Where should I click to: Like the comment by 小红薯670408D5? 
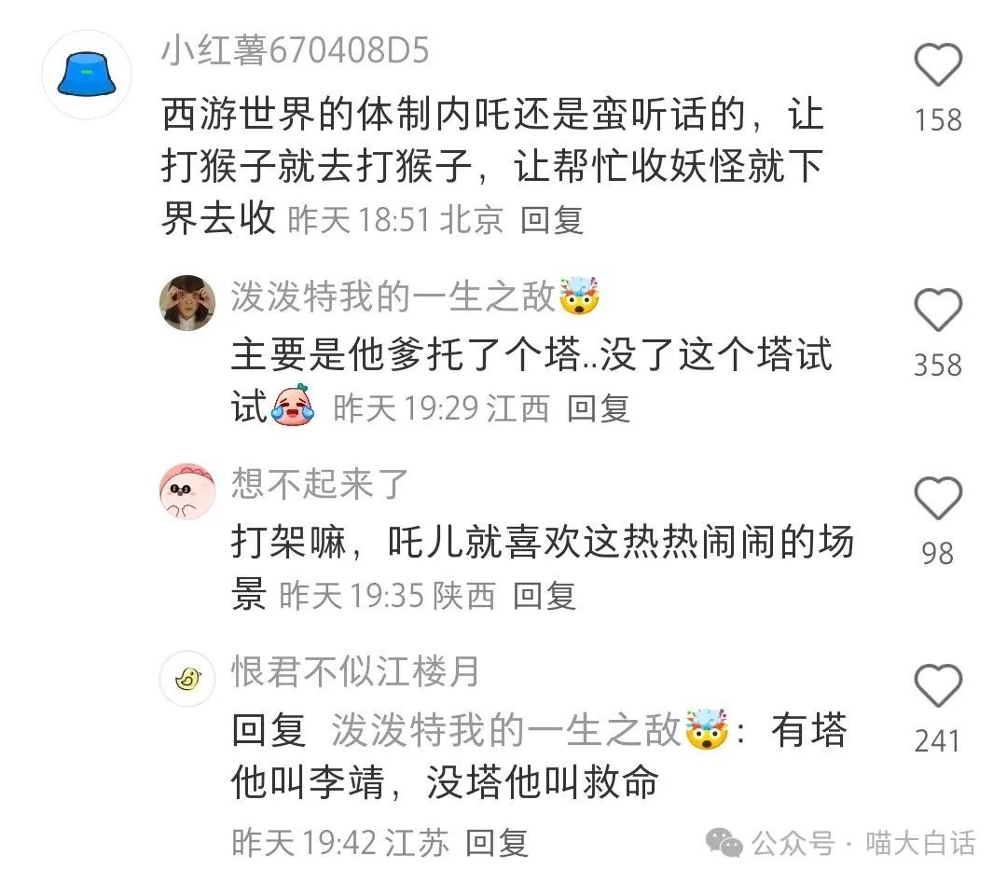938,64
